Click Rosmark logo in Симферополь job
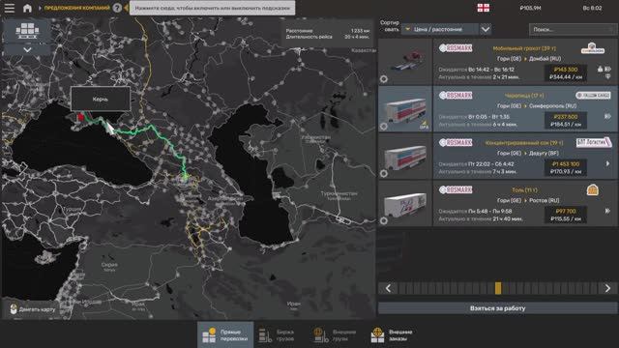The image size is (619, 348). pyautogui.click(x=456, y=96)
